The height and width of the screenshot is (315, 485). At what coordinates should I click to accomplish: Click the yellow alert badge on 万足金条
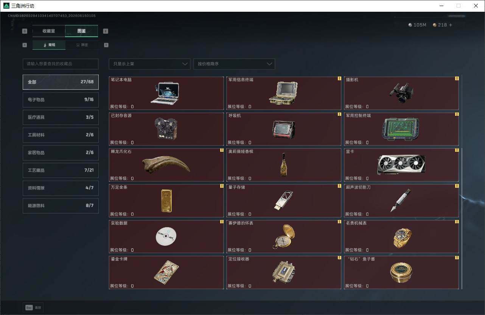[222, 186]
